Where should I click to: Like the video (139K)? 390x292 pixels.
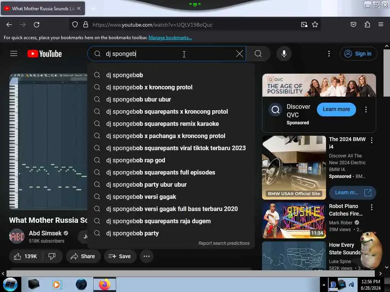pos(26,256)
